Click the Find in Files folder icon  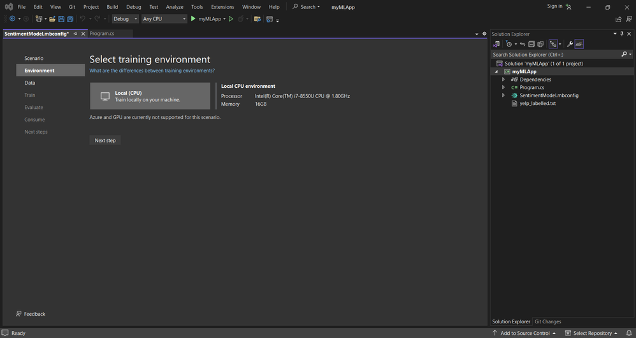tap(257, 19)
